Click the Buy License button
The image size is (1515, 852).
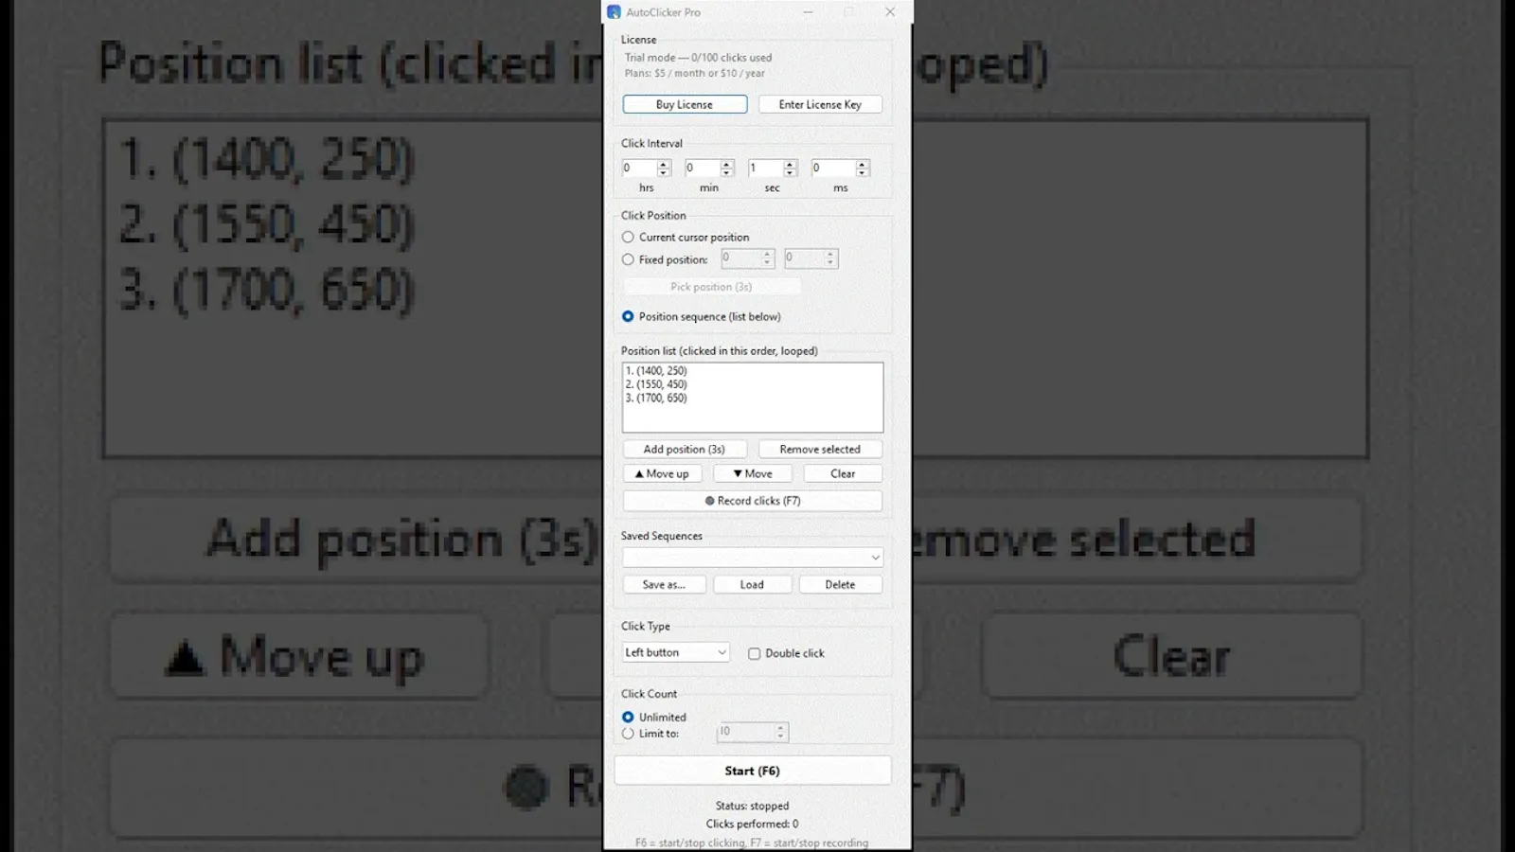click(x=685, y=104)
